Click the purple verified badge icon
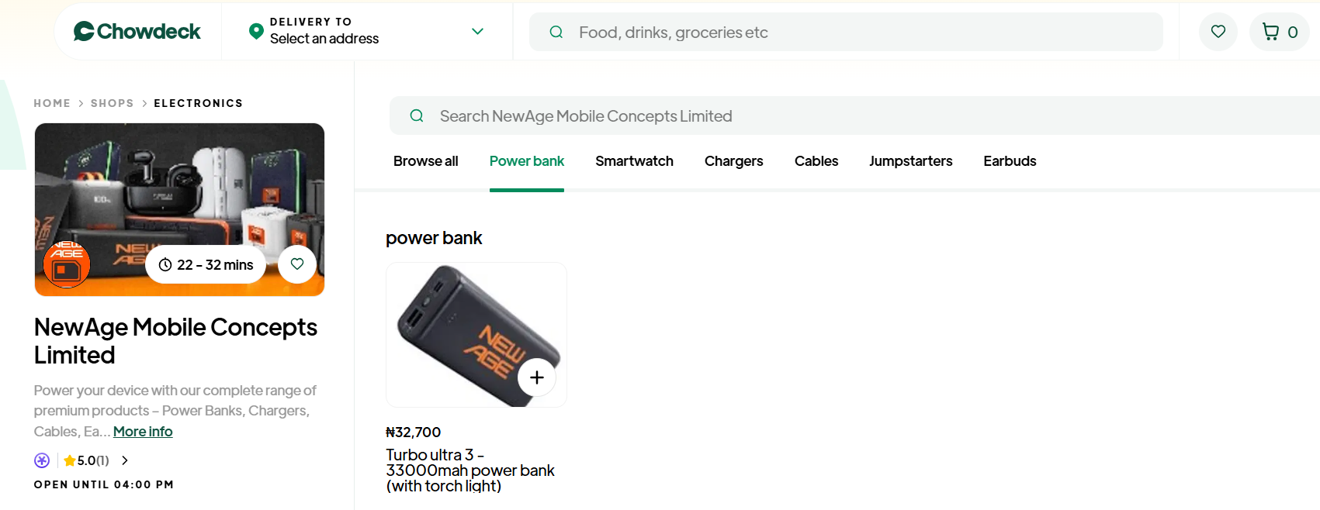The width and height of the screenshot is (1320, 510). coord(42,460)
